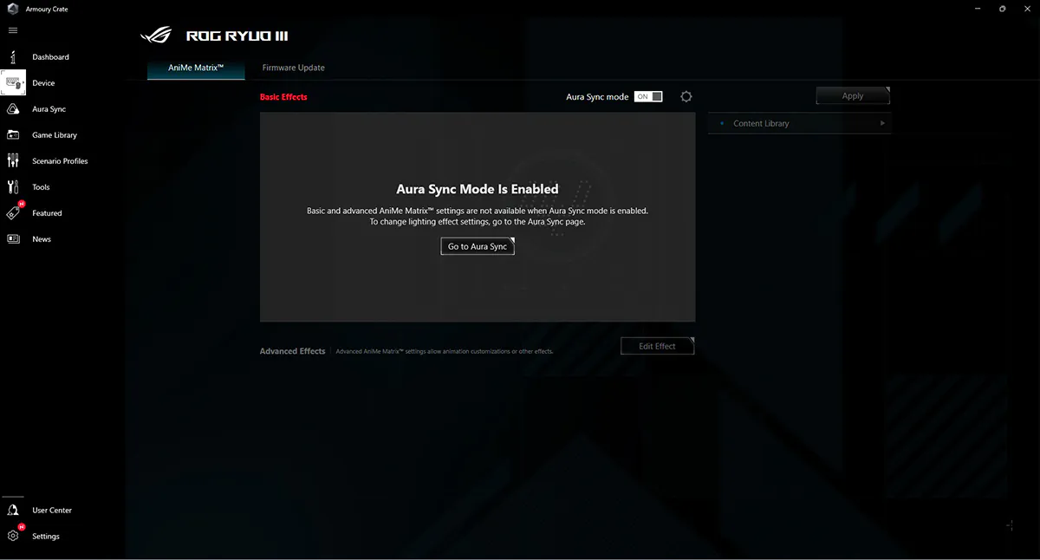Open the Game Library icon
Screen dimensions: 1040x560
[x=13, y=135]
